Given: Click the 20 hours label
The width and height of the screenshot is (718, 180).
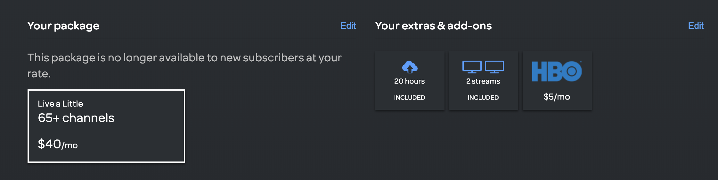Looking at the screenshot, I should pos(410,81).
